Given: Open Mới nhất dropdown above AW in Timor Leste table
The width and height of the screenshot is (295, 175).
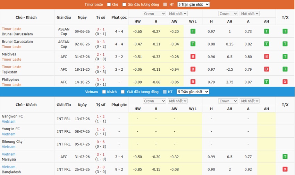Looking at the screenshot, I should point(178,14).
